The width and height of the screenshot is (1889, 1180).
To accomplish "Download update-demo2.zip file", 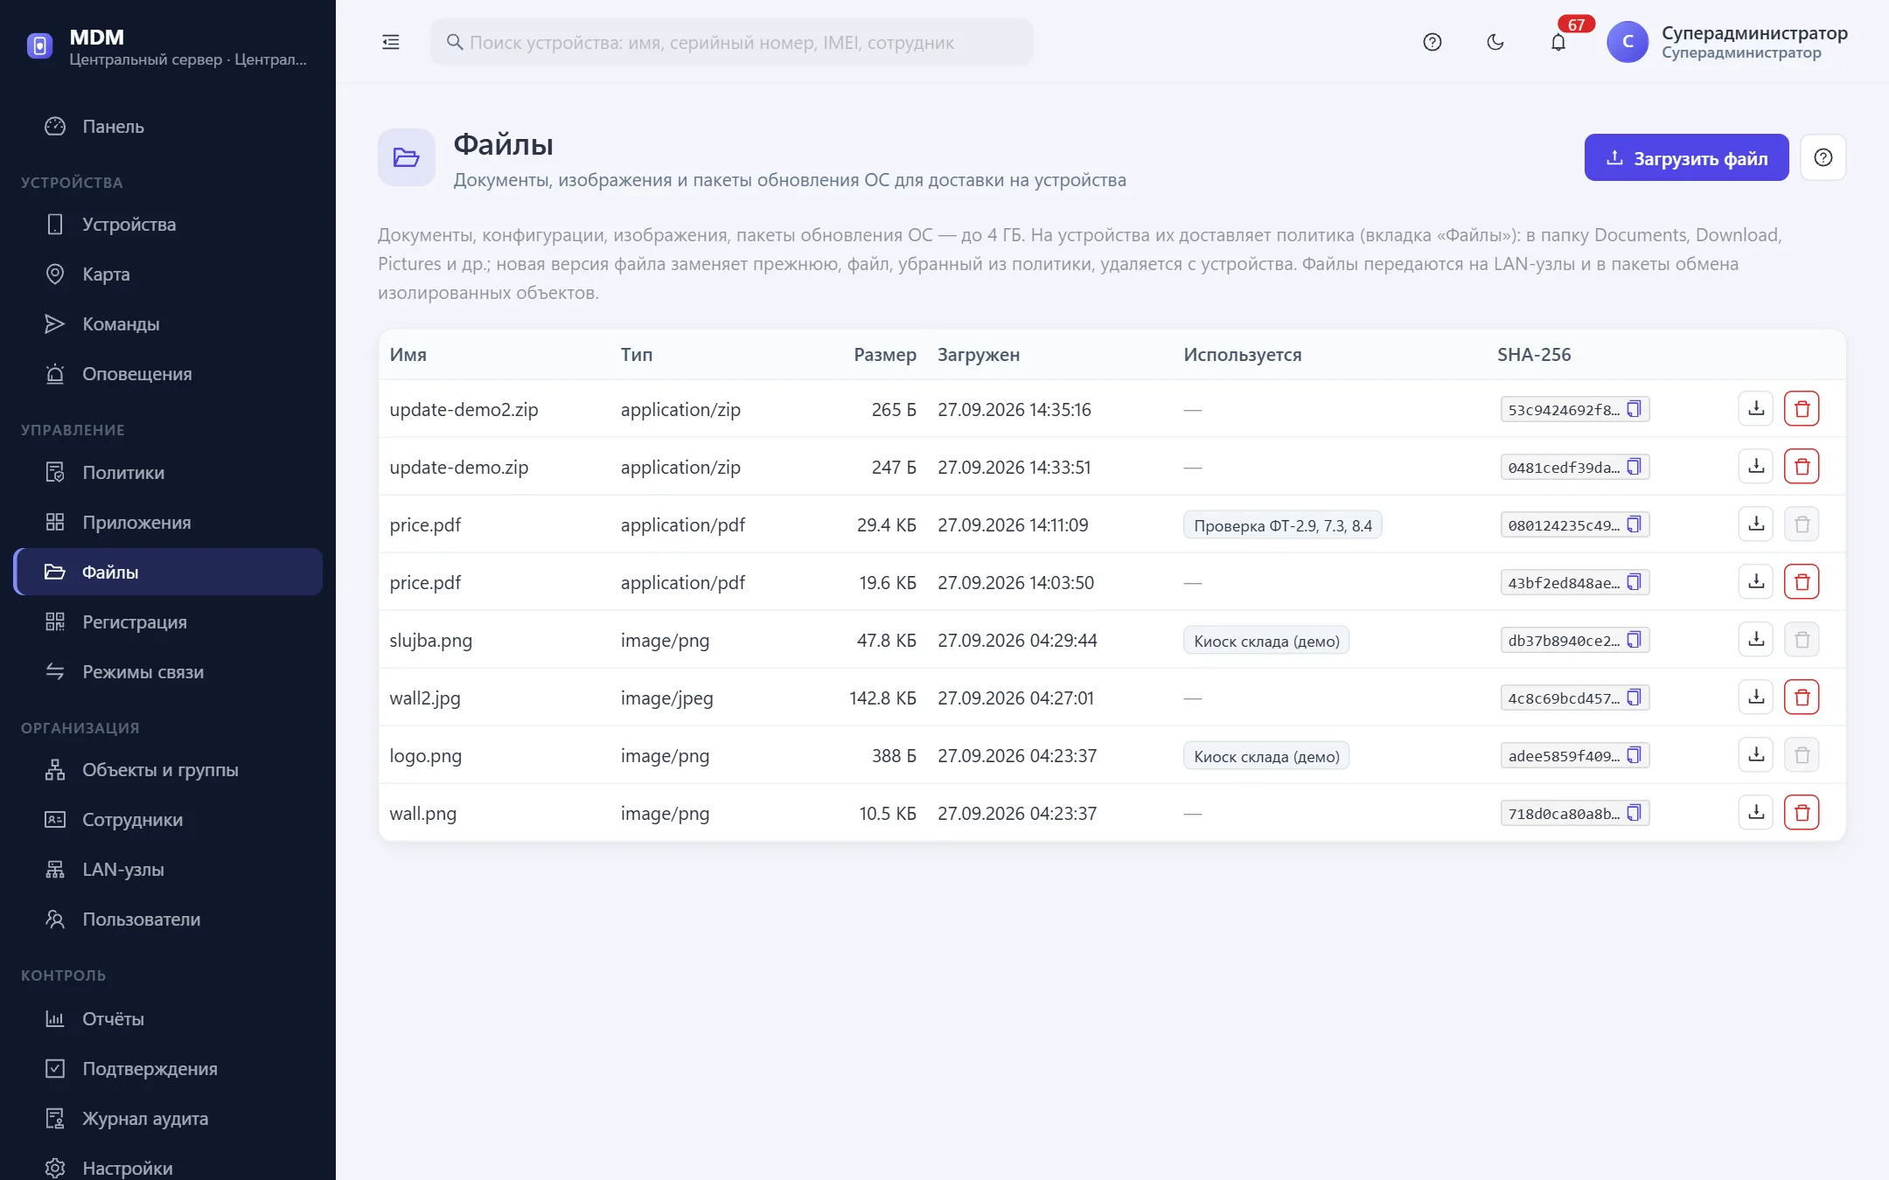I will 1755,408.
